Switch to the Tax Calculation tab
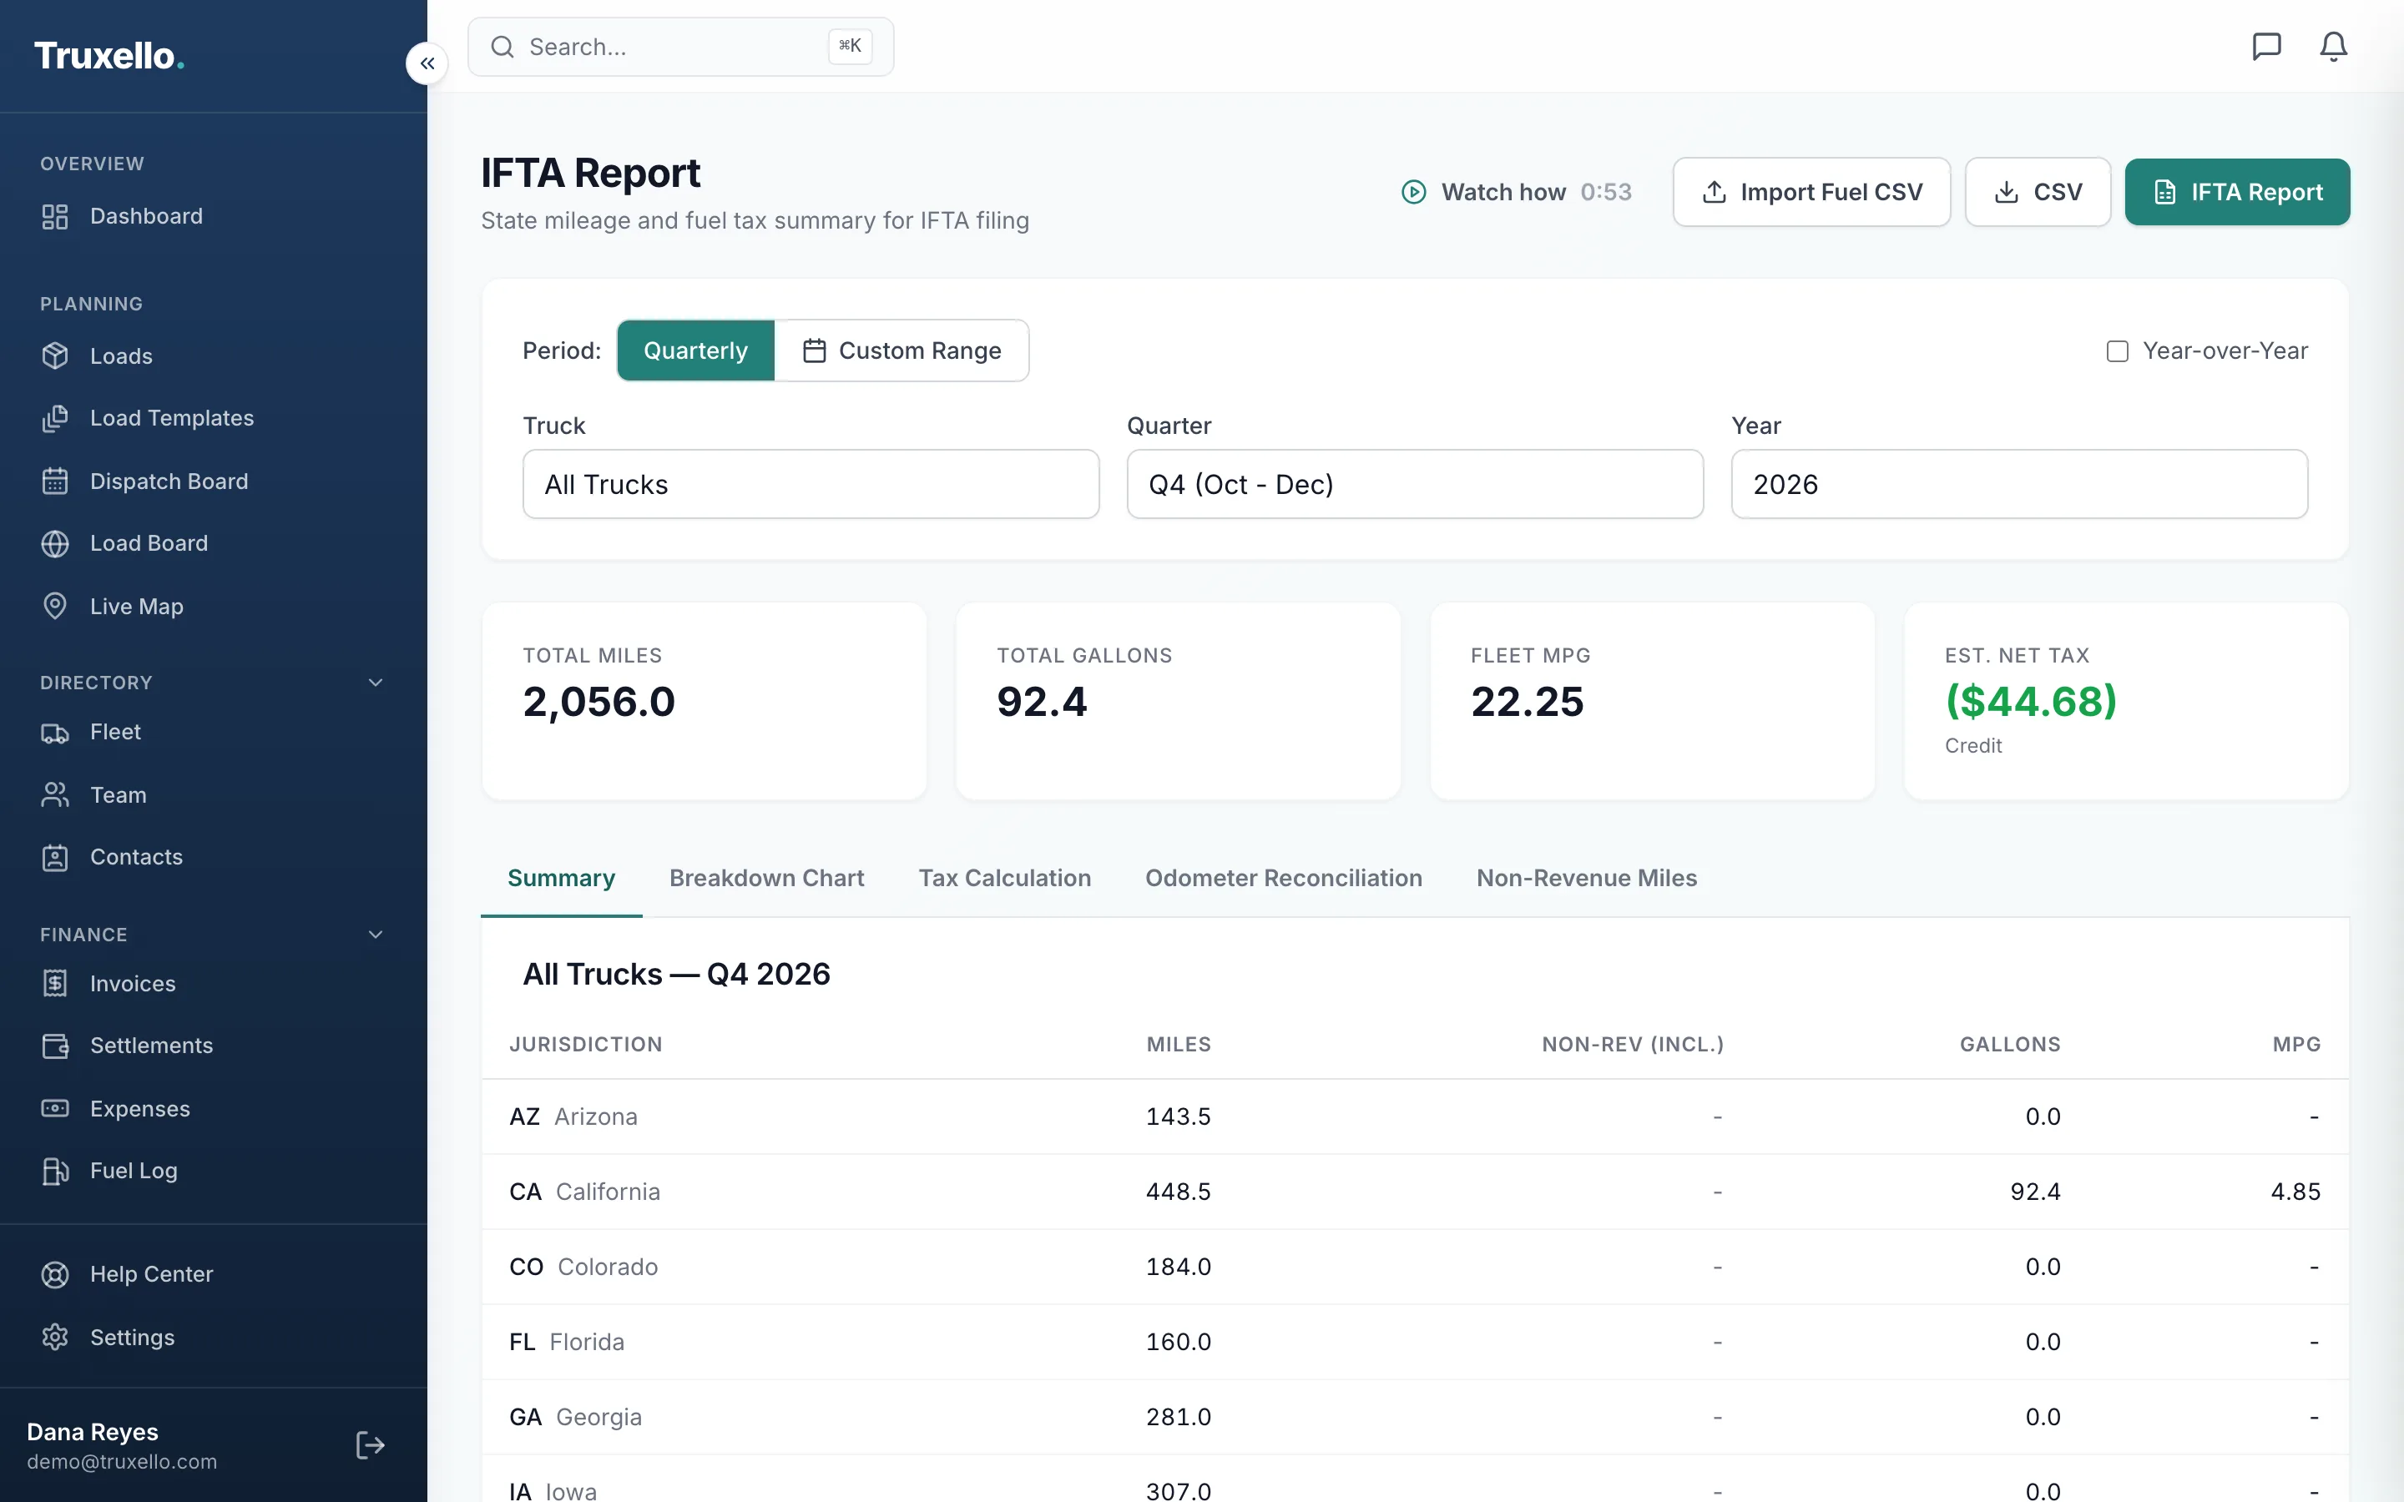Image resolution: width=2404 pixels, height=1502 pixels. pos(1004,878)
